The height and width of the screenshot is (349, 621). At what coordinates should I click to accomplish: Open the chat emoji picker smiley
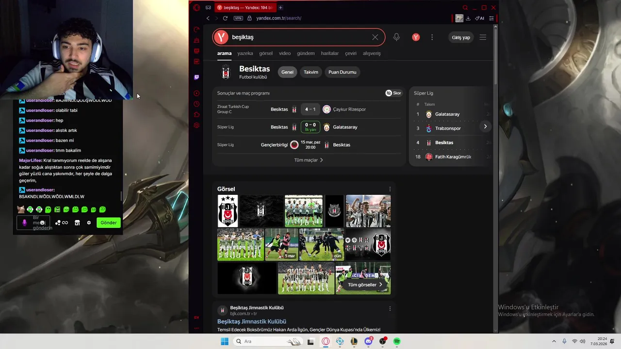click(43, 222)
